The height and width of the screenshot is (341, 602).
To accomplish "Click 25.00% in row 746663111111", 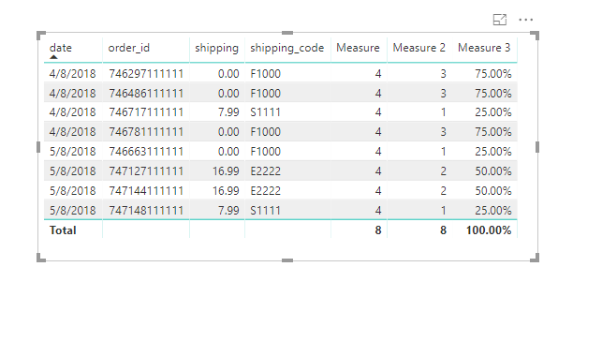I will pos(493,152).
